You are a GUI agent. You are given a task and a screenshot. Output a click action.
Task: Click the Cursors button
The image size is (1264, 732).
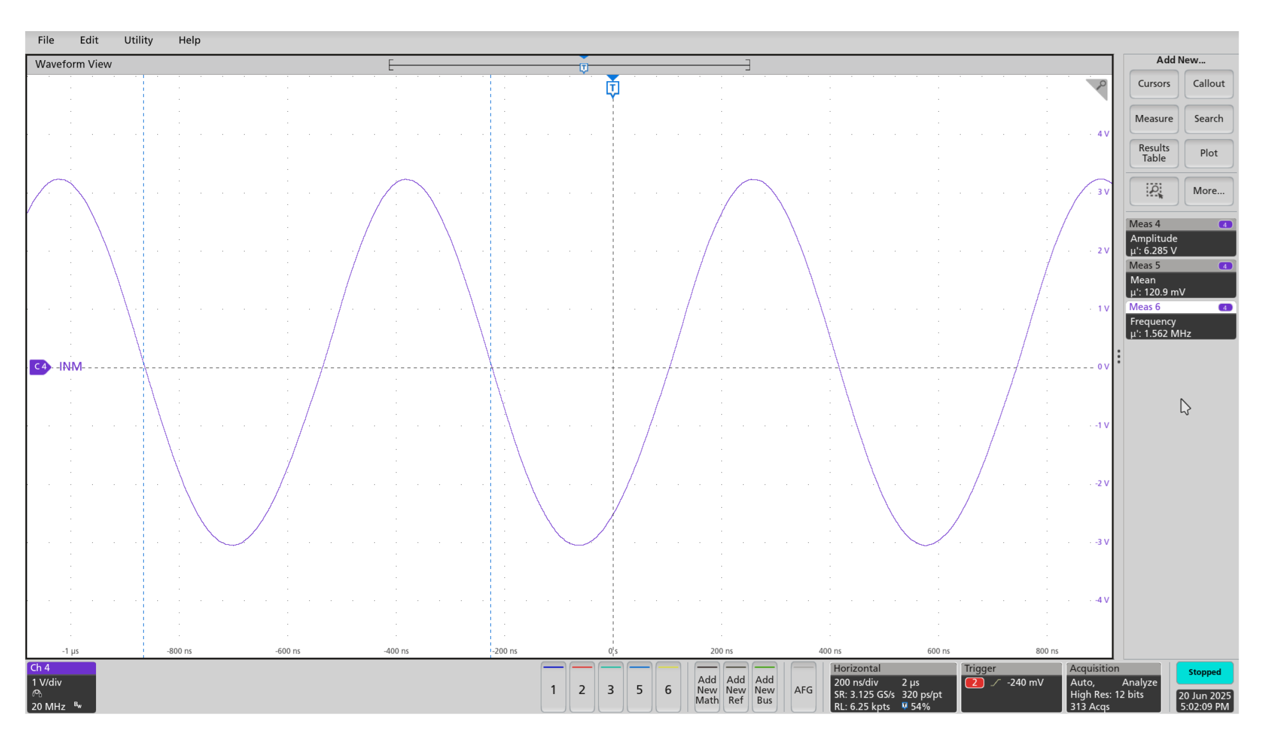coord(1153,84)
